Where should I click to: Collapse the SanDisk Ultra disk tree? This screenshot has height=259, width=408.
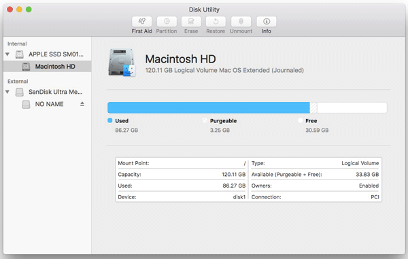7,92
